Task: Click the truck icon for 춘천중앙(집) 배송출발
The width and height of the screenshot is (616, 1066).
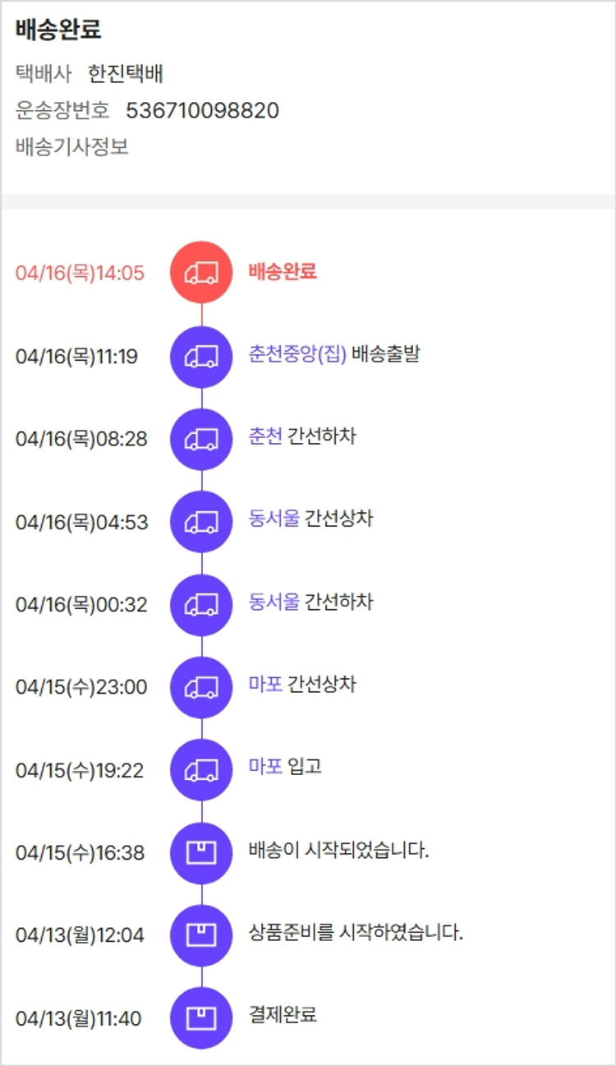Action: click(201, 357)
